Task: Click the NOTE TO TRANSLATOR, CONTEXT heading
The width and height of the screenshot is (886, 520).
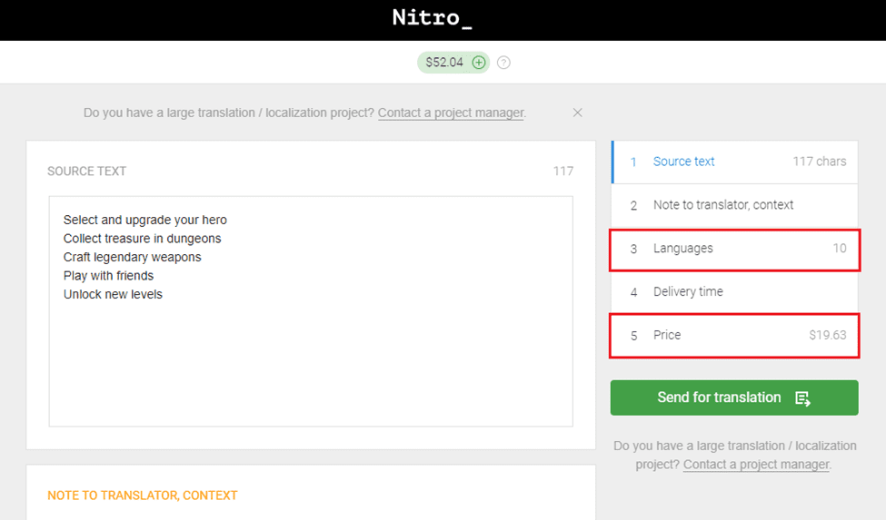Action: (x=142, y=495)
